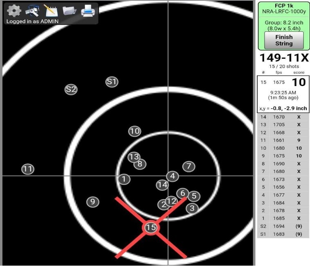This screenshot has width=310, height=266.
Task: Click the FCP 1k target name header
Action: point(284,6)
